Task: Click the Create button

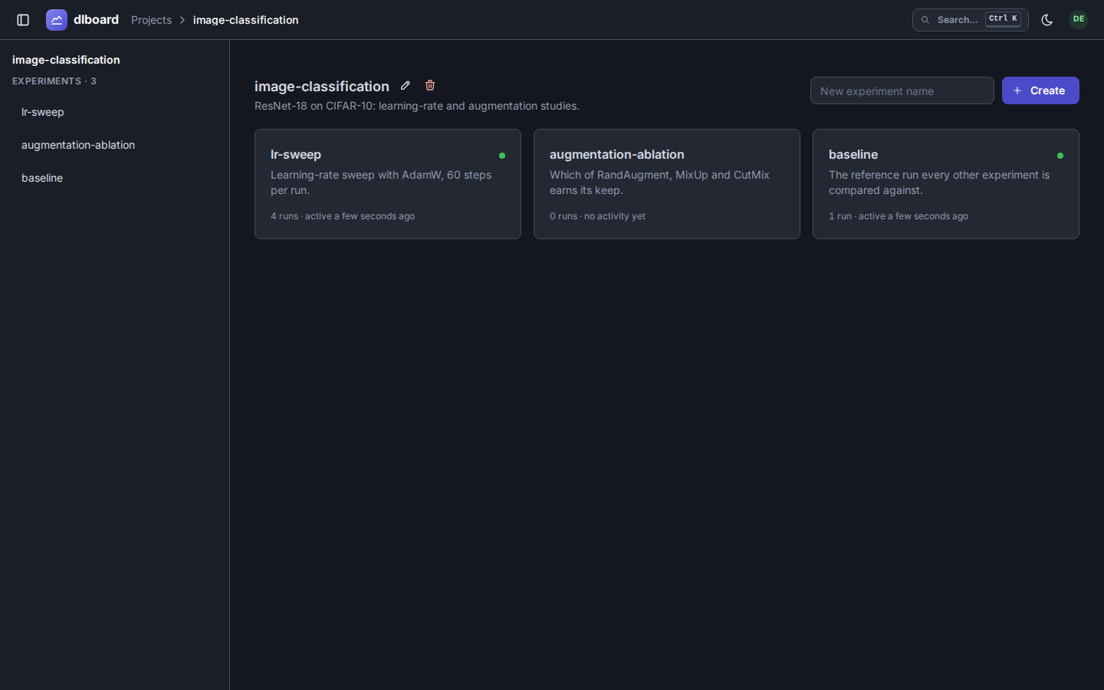Action: click(x=1040, y=90)
